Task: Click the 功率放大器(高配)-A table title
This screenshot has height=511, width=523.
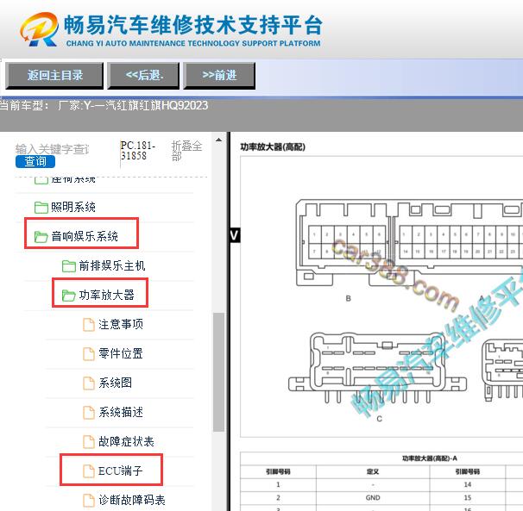Action: pyautogui.click(x=430, y=458)
